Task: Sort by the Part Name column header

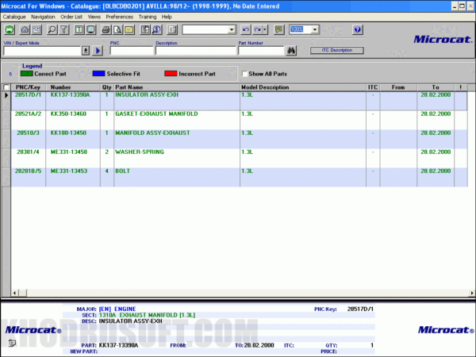Action: [177, 87]
